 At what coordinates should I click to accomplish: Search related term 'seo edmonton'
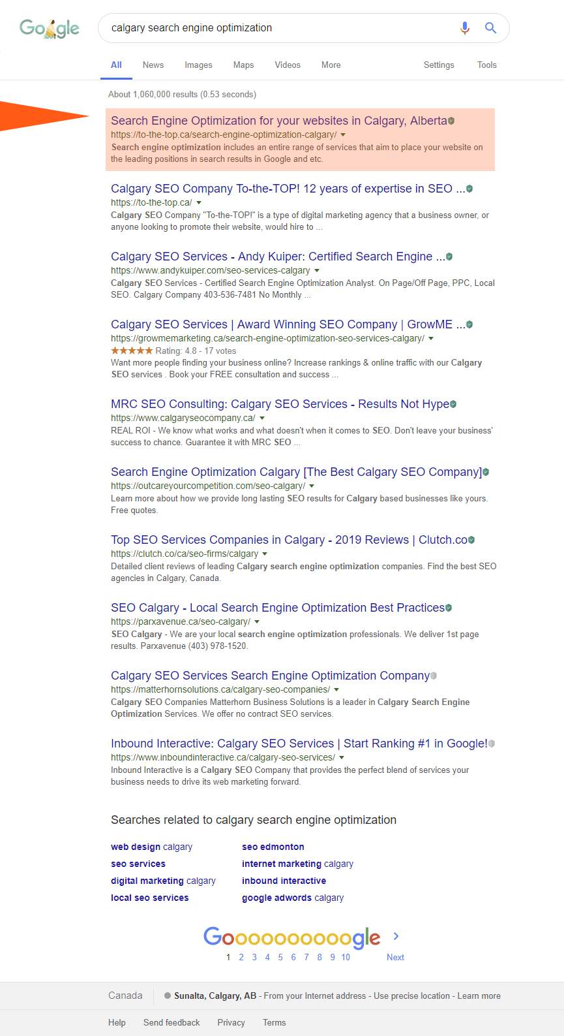273,847
